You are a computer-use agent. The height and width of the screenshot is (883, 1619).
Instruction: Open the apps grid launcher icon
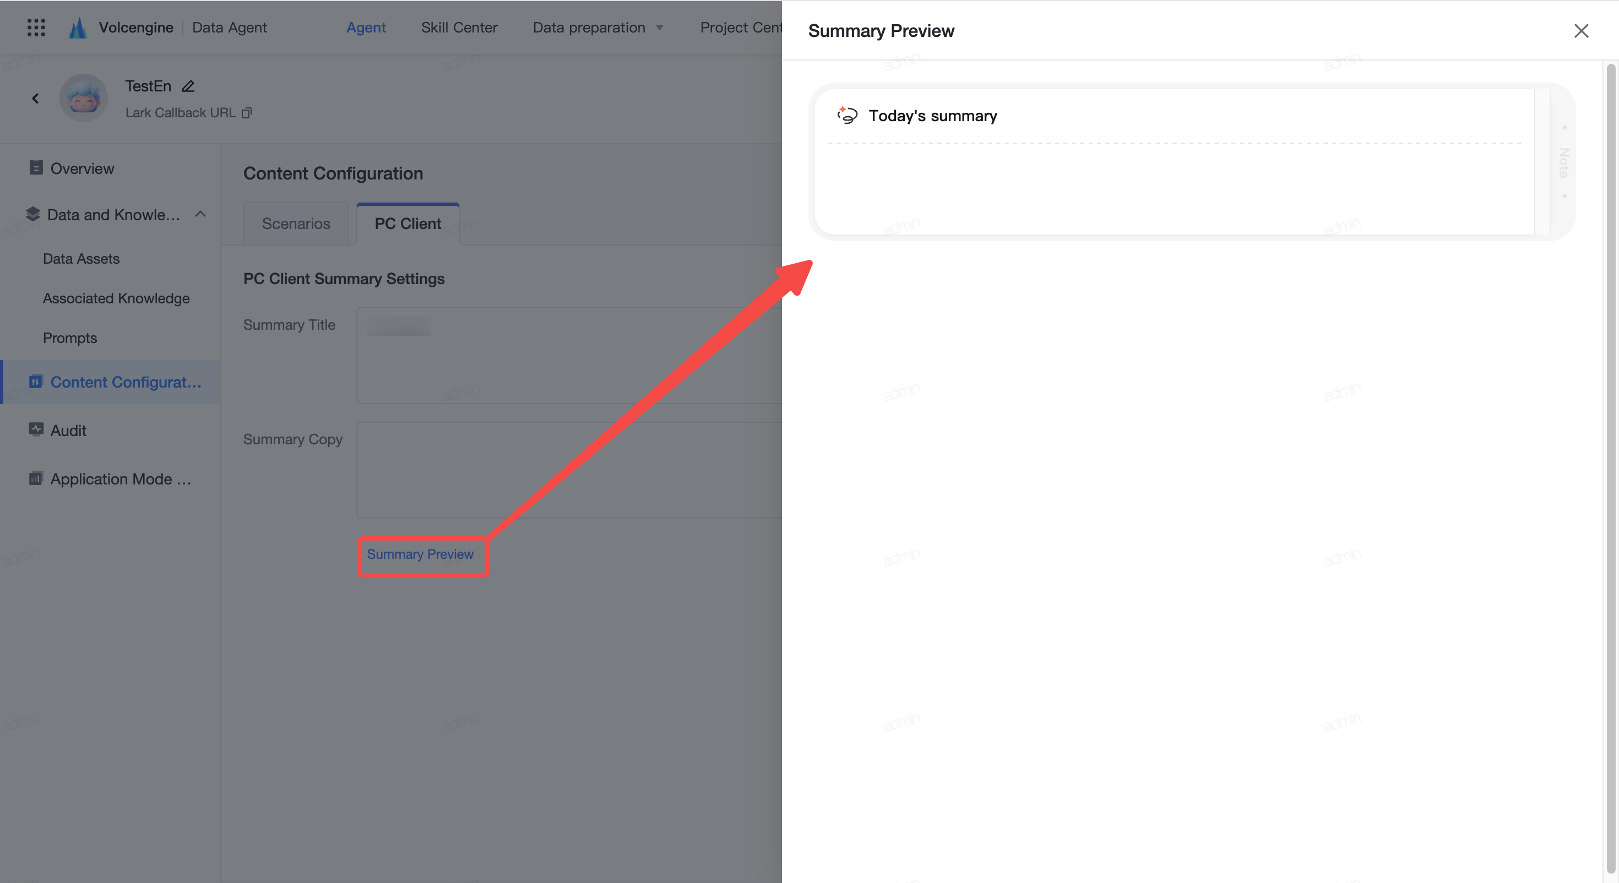(36, 28)
